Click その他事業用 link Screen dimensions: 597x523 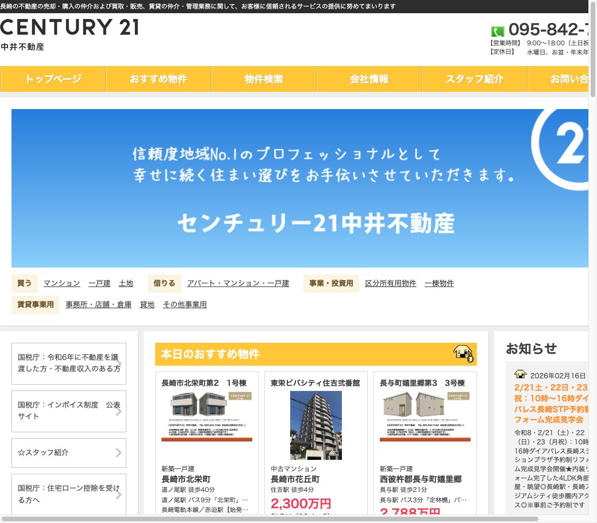185,305
